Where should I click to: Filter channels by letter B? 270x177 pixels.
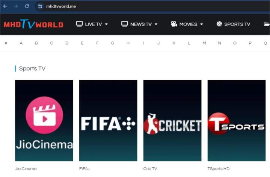[36, 43]
